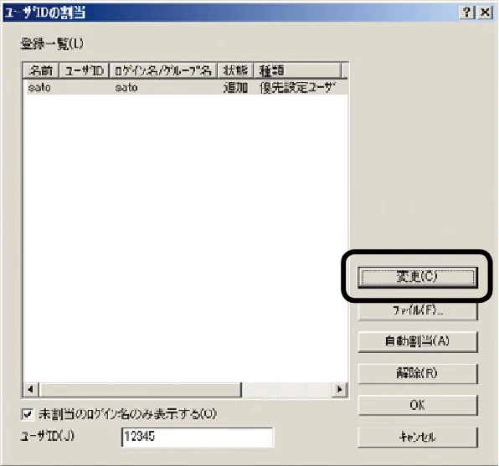
Task: Sort by ログイン名/グループ名 column header
Action: [163, 70]
